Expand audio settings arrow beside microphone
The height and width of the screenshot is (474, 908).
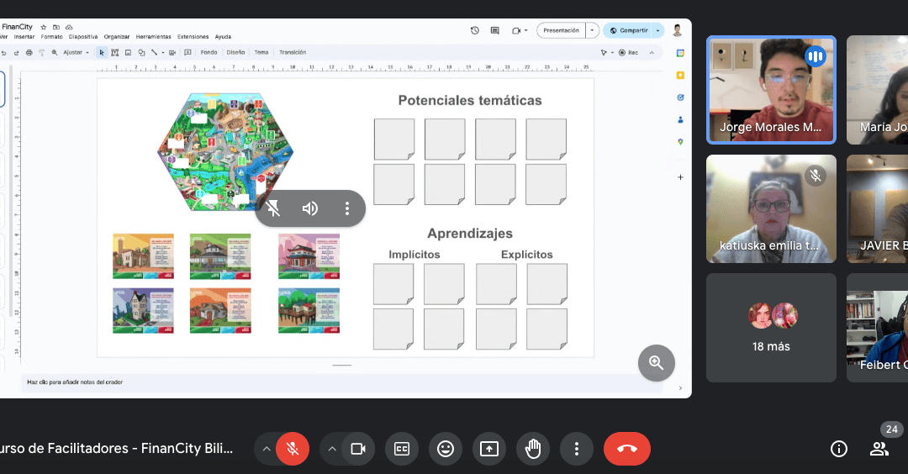[267, 449]
